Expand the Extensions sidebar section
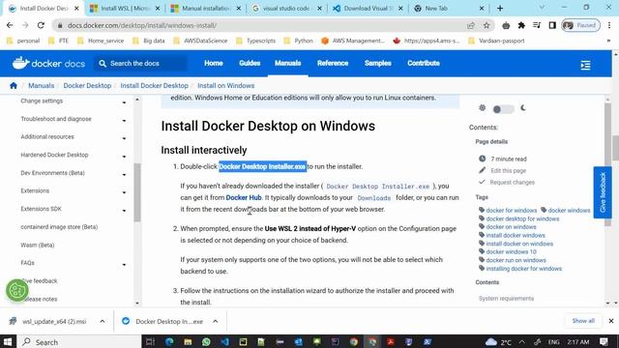Image resolution: width=619 pixels, height=348 pixels. click(124, 192)
